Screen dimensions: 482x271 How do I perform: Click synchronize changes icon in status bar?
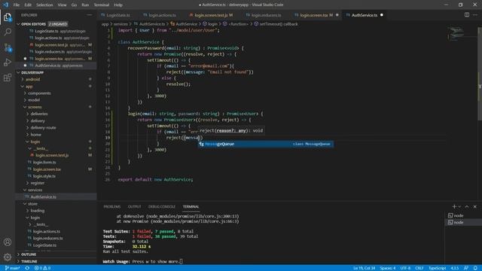27,268
